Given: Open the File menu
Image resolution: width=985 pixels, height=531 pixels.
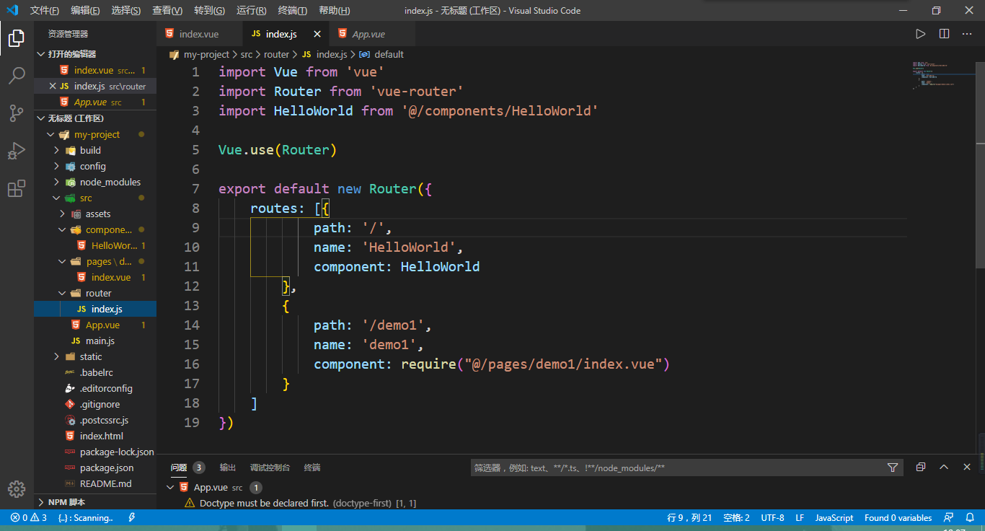Looking at the screenshot, I should 45,10.
